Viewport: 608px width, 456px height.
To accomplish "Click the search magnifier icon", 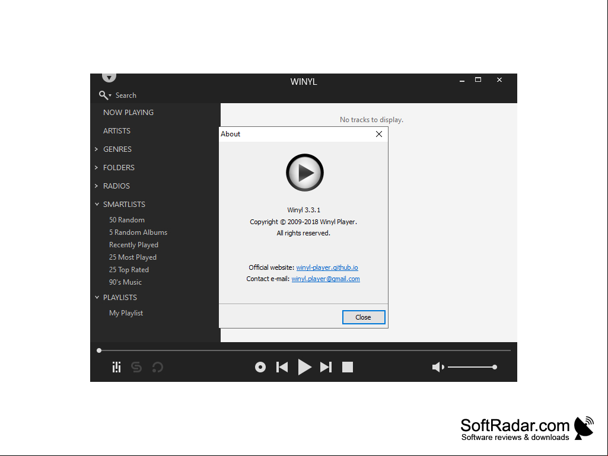I will click(103, 95).
